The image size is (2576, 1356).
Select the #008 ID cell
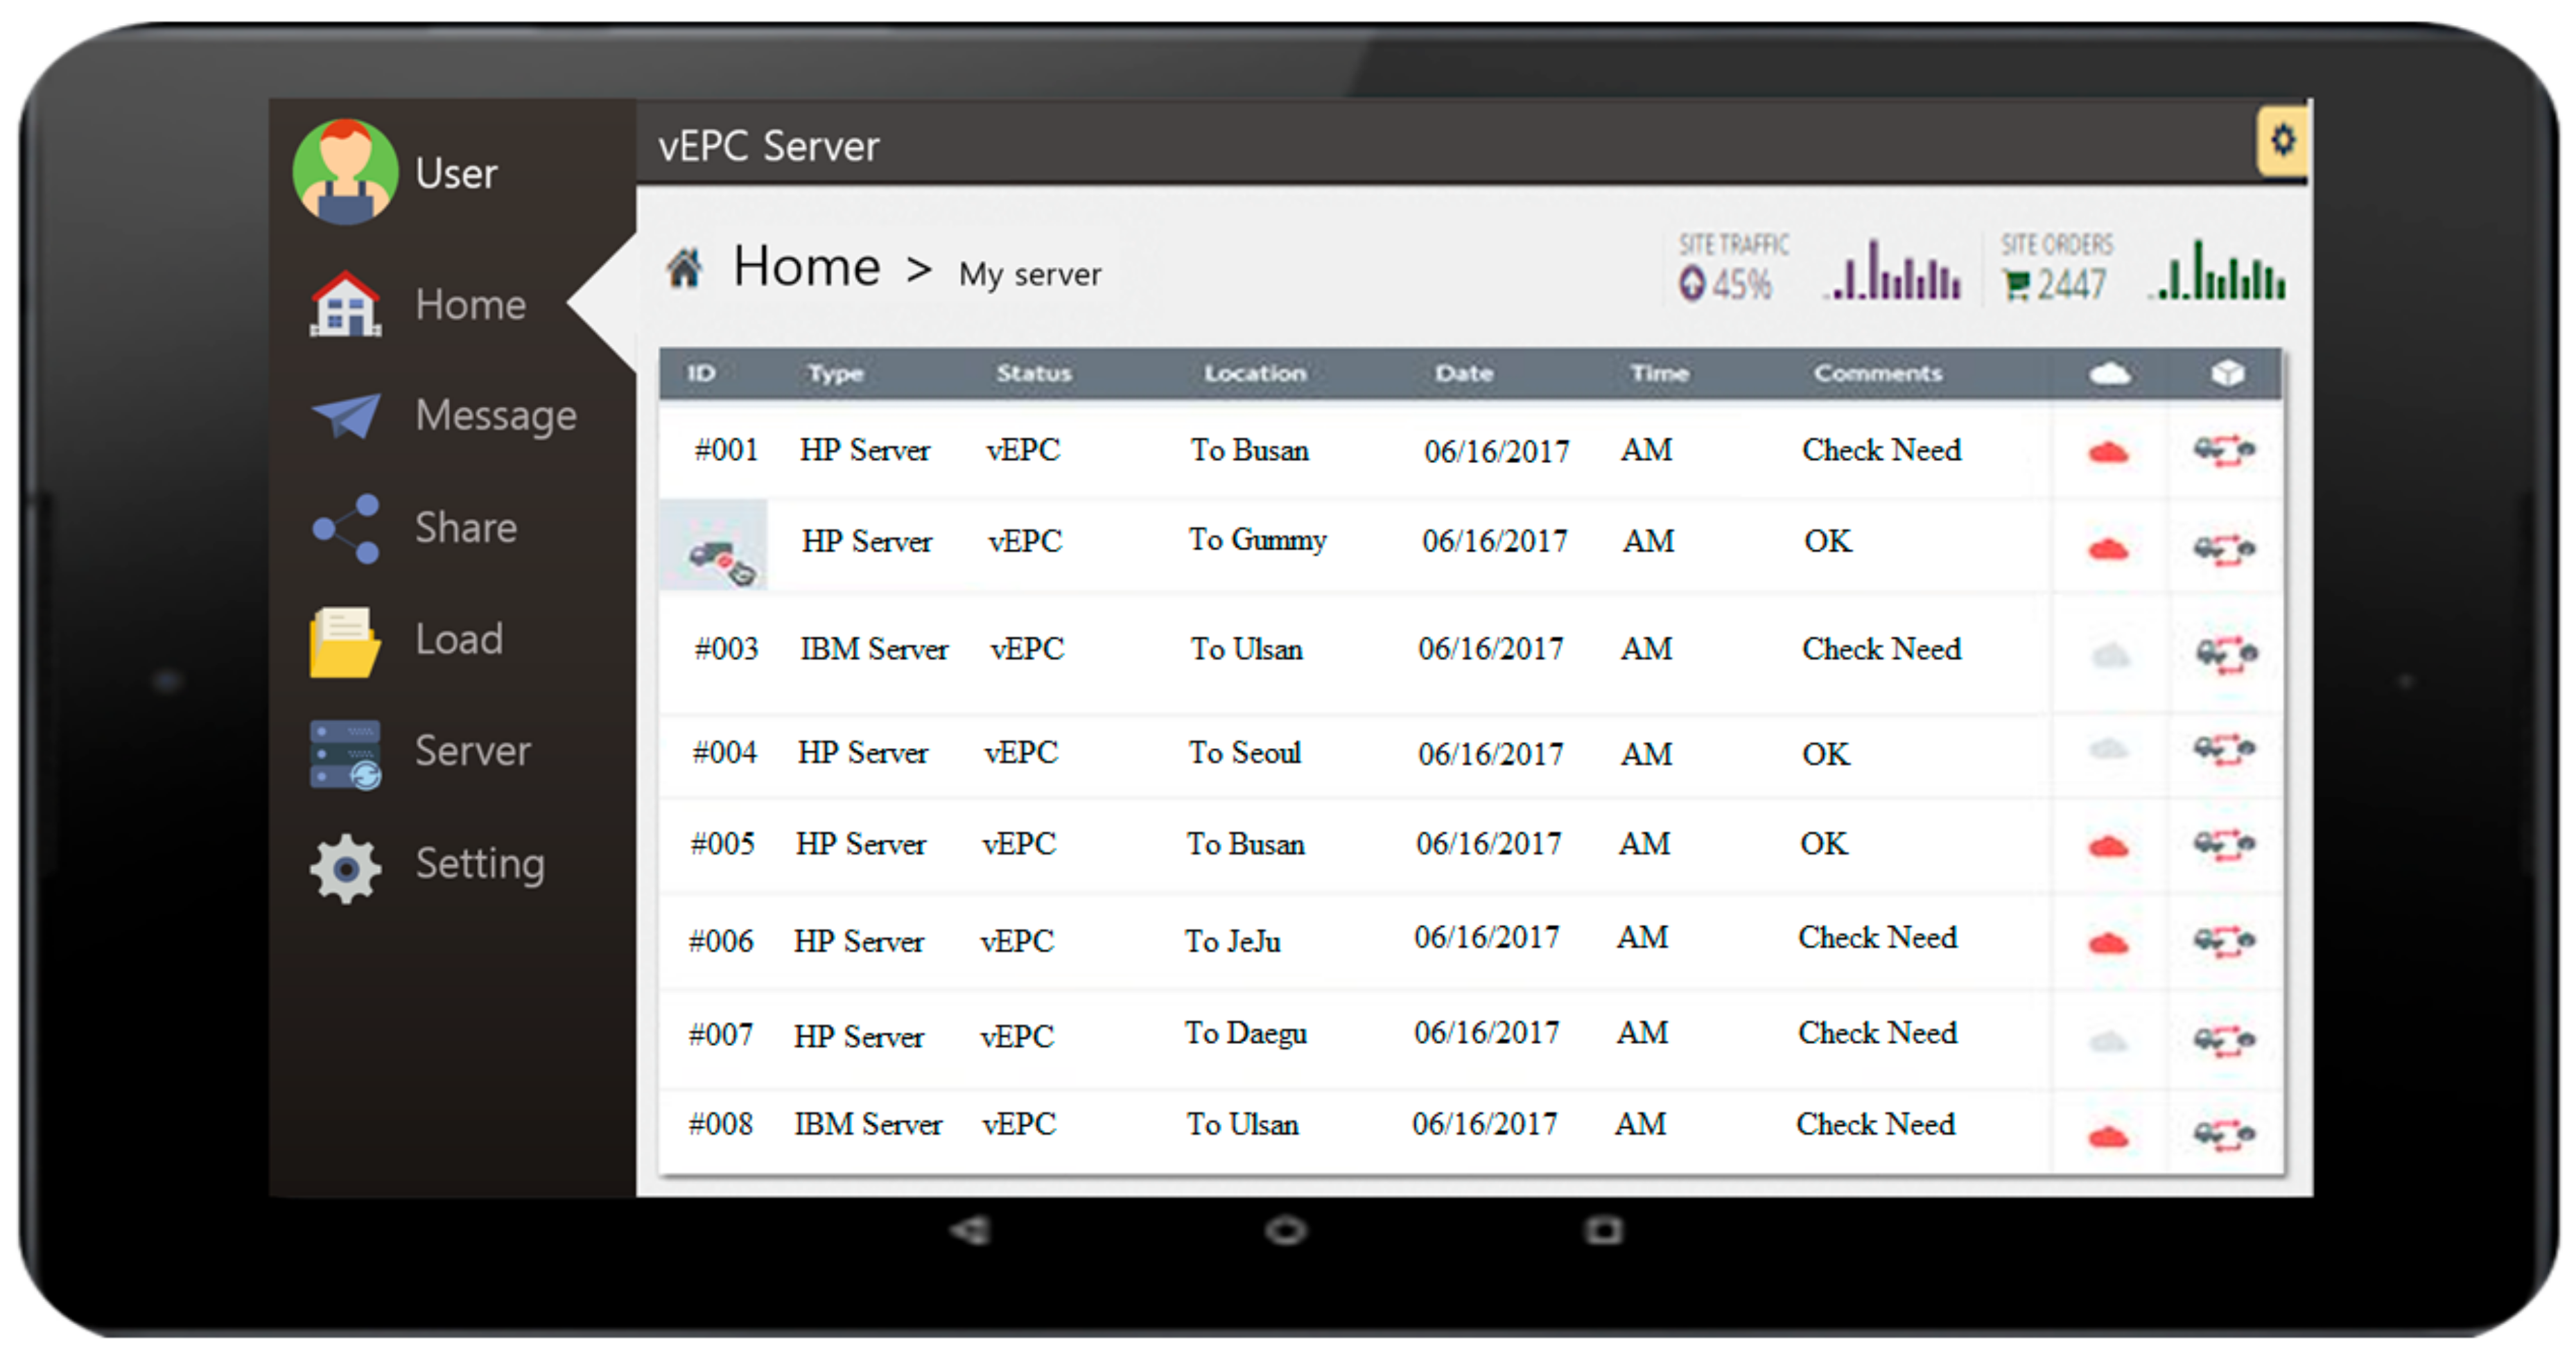pos(720,1124)
